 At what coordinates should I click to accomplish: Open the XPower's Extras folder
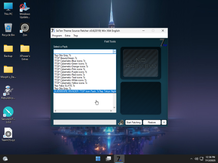click(x=25, y=52)
